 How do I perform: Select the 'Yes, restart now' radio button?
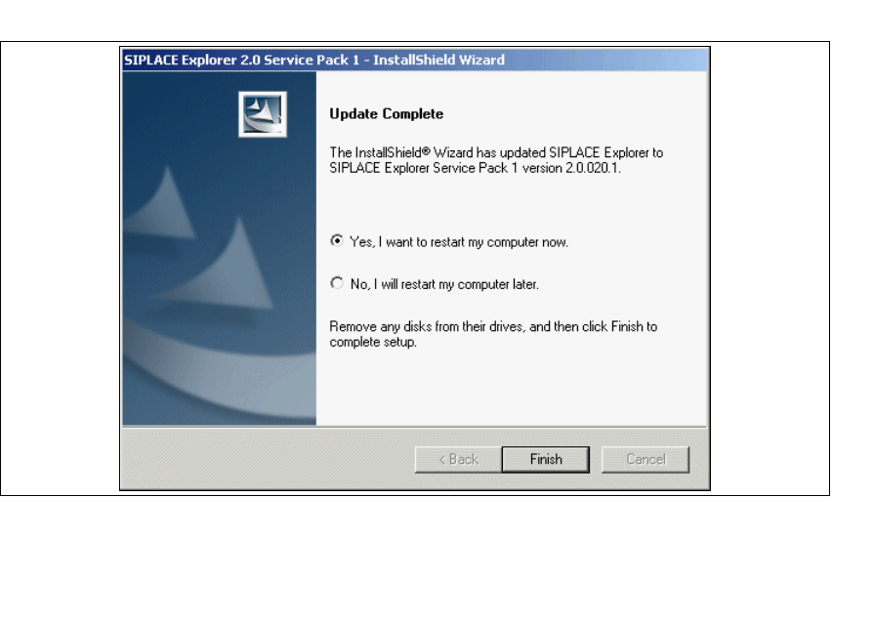[x=337, y=240]
